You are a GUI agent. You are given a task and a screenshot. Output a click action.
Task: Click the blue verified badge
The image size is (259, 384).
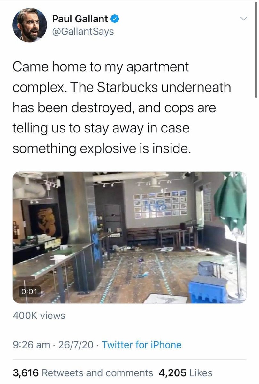pos(115,19)
